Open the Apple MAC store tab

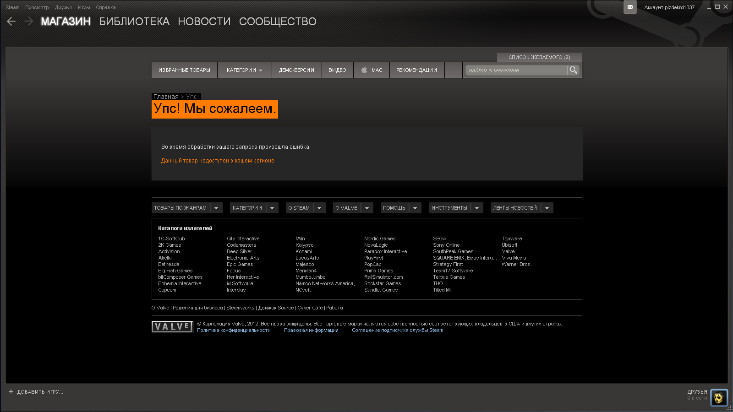(x=372, y=70)
